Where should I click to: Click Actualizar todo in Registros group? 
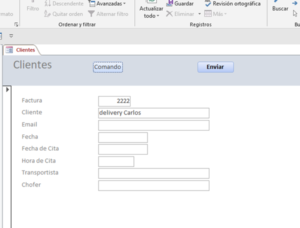tap(151, 8)
